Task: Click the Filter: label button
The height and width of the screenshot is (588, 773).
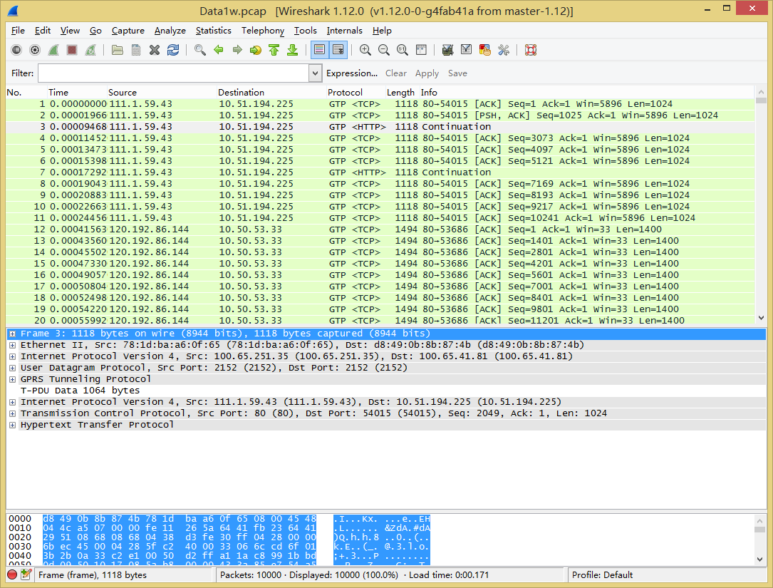Action: point(23,73)
